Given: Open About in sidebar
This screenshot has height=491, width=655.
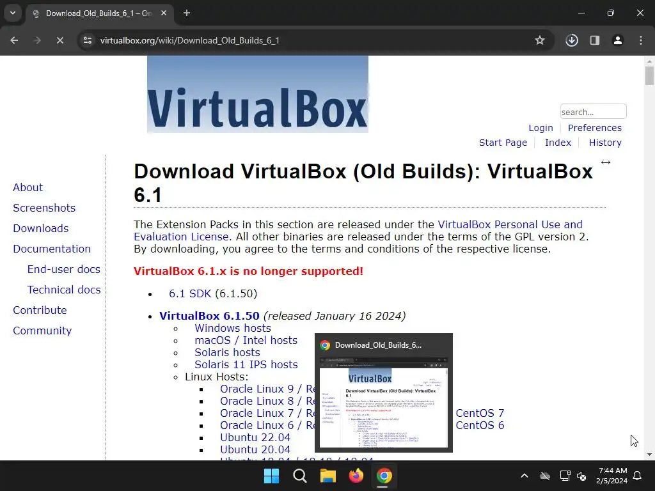Looking at the screenshot, I should (x=28, y=187).
